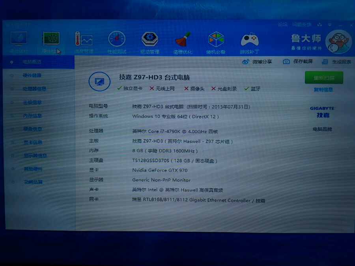The width and height of the screenshot is (355, 266).
Task: Click the Nvidia GeForce GTX 970 value
Action: (160, 170)
